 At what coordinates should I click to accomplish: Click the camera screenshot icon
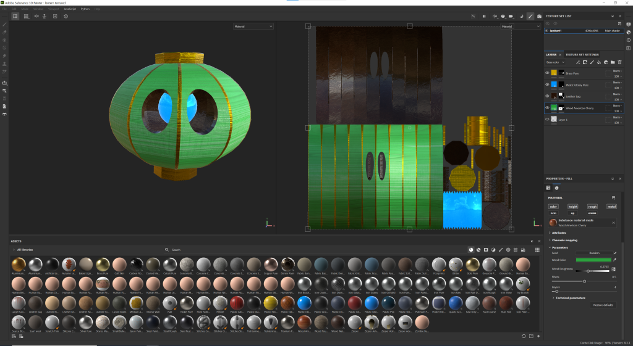(539, 16)
